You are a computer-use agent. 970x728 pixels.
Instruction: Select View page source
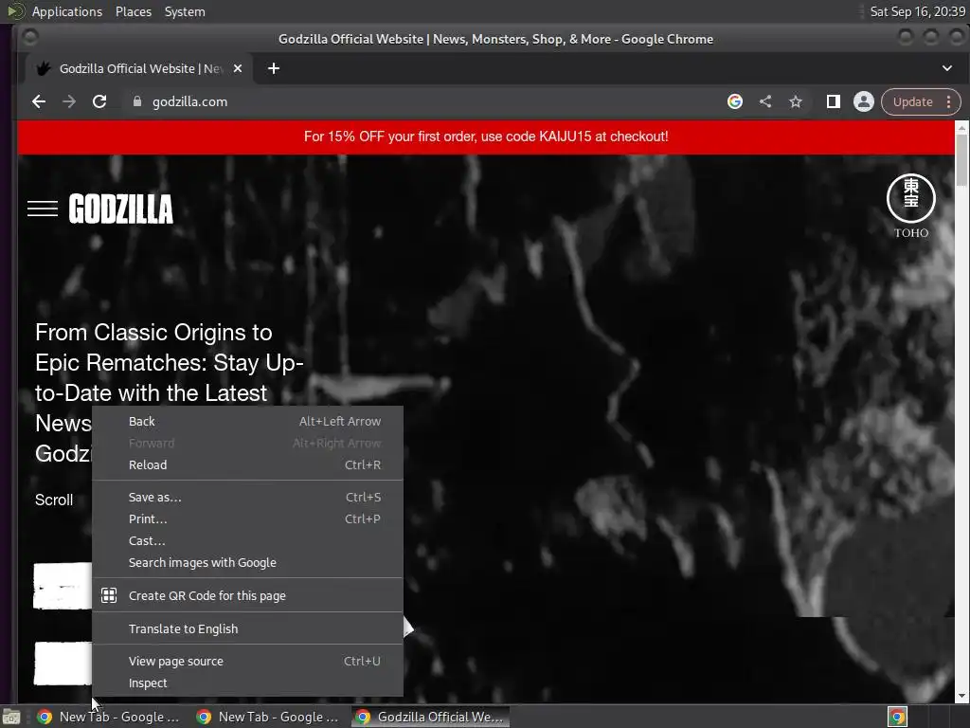[x=247, y=661]
